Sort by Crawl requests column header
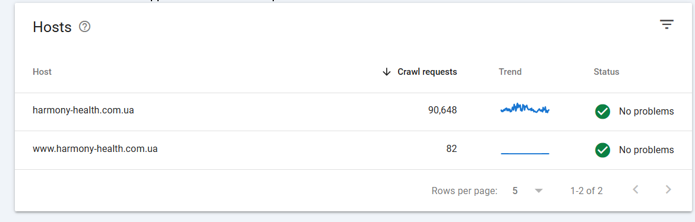Screen dimensions: 695x222 tap(427, 72)
